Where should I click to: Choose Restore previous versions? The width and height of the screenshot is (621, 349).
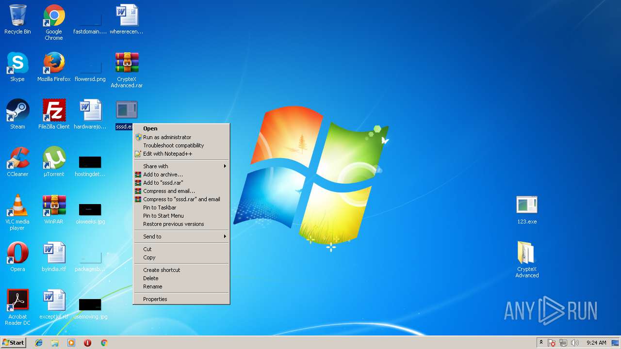(181, 224)
